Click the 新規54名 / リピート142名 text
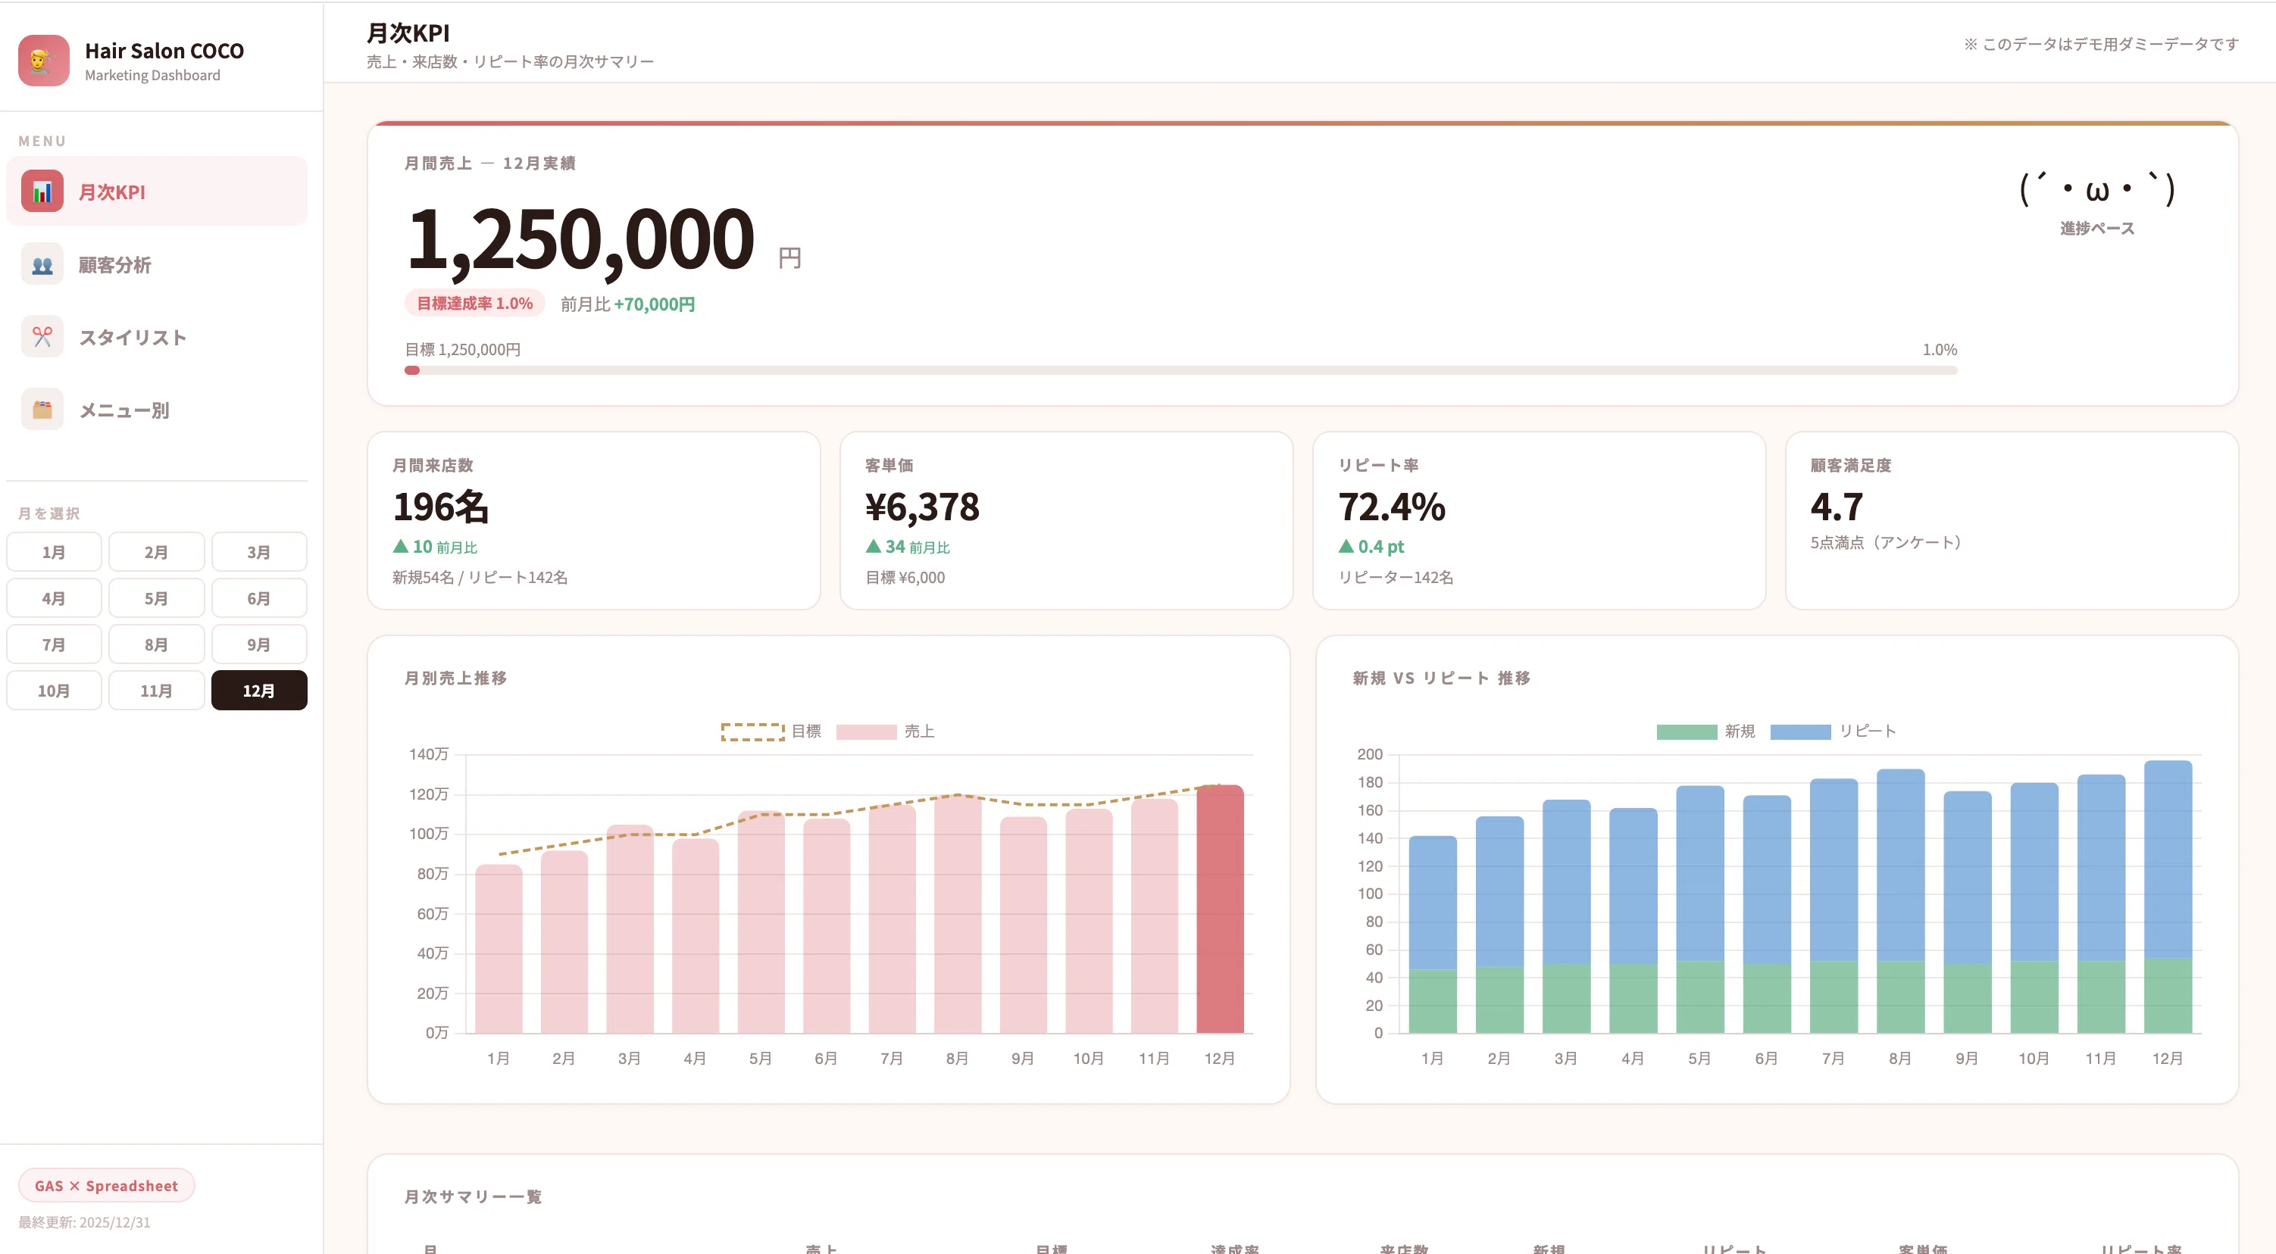2276x1254 pixels. pos(480,578)
